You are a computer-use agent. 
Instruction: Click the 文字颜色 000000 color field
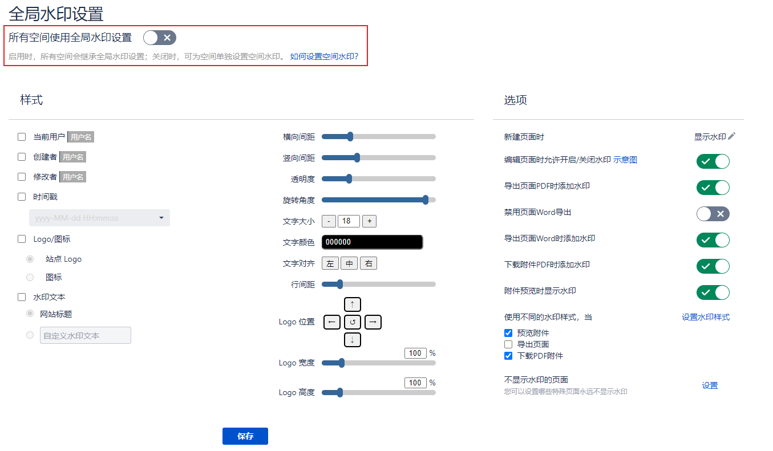pyautogui.click(x=372, y=242)
